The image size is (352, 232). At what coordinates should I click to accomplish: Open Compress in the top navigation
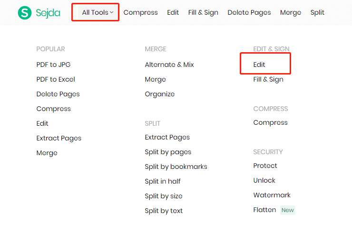point(140,12)
